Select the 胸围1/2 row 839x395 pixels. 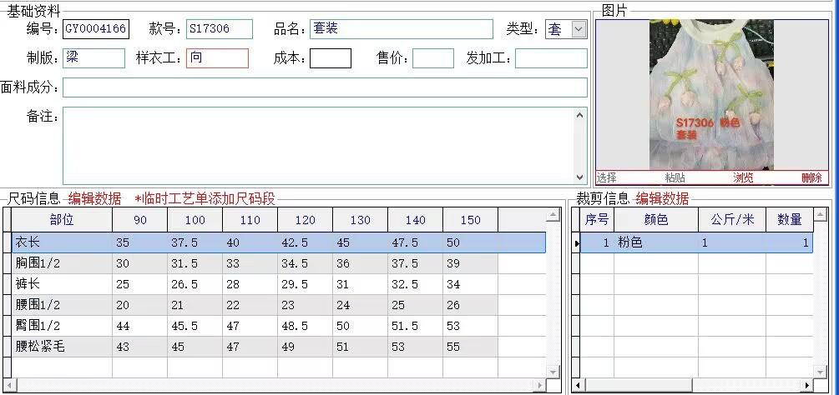[x=255, y=263]
